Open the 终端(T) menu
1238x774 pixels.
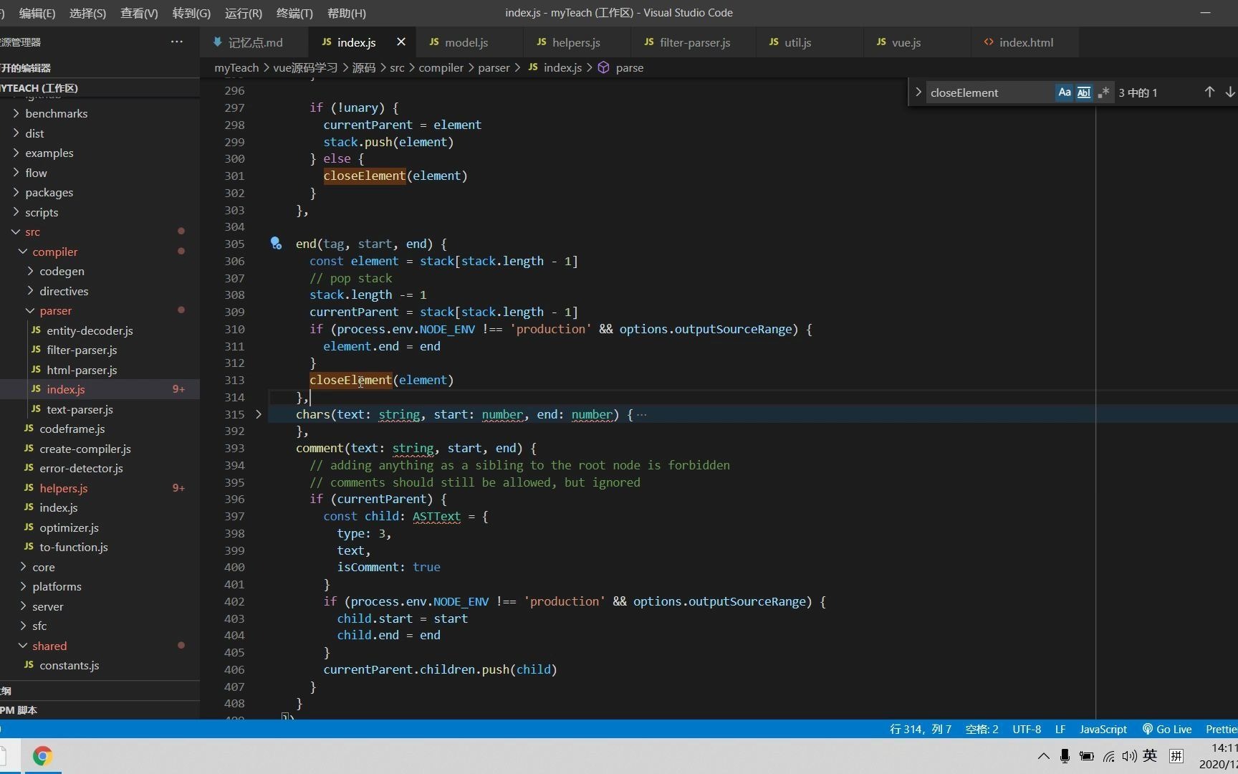(x=294, y=13)
